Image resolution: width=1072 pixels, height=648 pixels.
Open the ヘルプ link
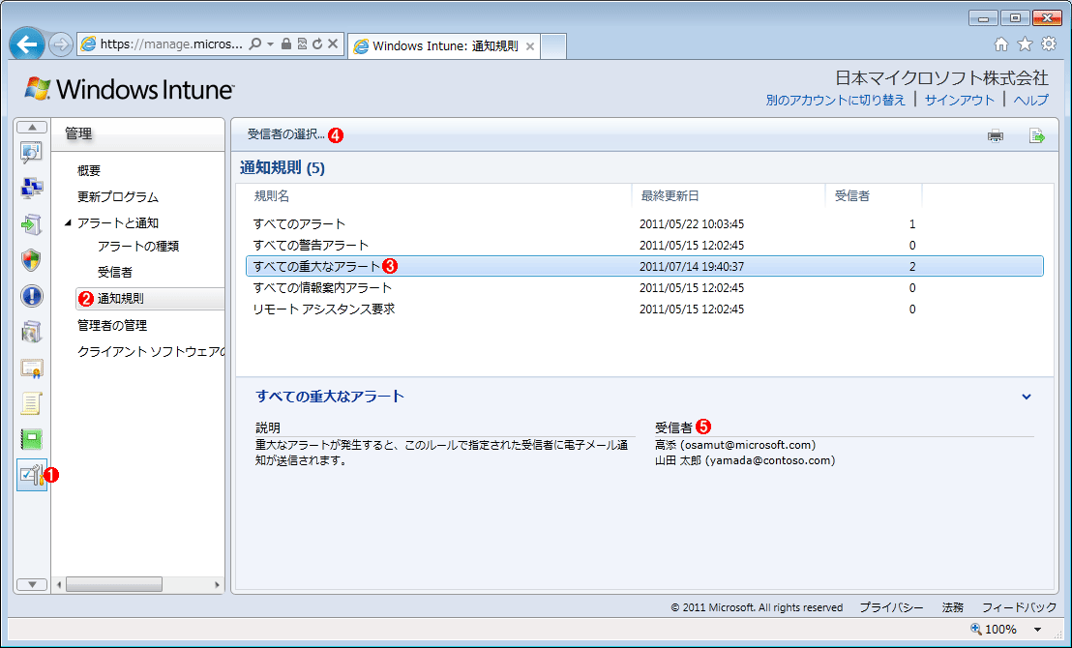coord(1031,100)
